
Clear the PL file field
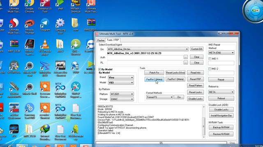[x=196, y=62]
